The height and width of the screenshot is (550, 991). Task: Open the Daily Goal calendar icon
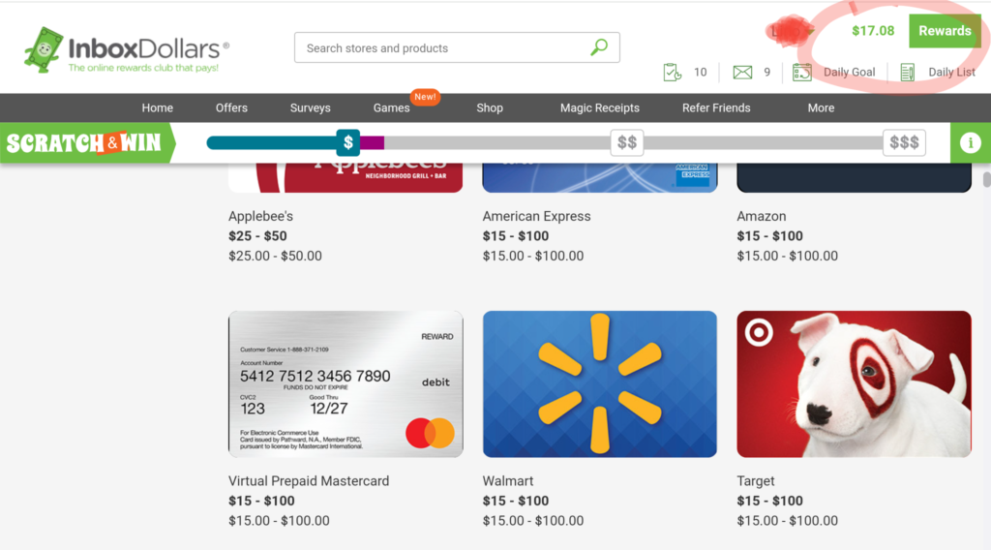[802, 72]
